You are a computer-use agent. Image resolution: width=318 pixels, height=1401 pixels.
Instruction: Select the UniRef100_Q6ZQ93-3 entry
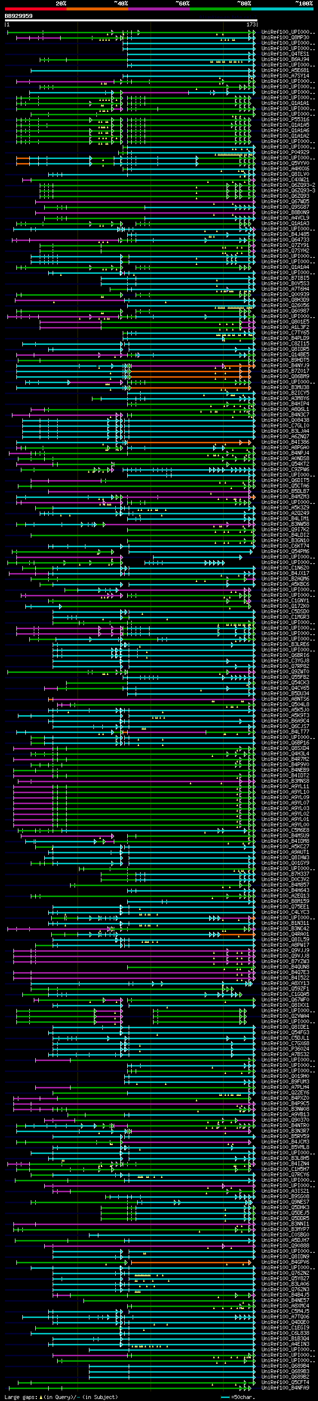[x=289, y=190]
